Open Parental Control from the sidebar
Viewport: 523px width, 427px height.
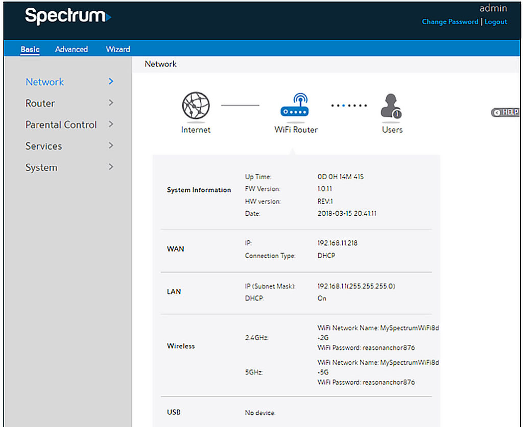(61, 124)
